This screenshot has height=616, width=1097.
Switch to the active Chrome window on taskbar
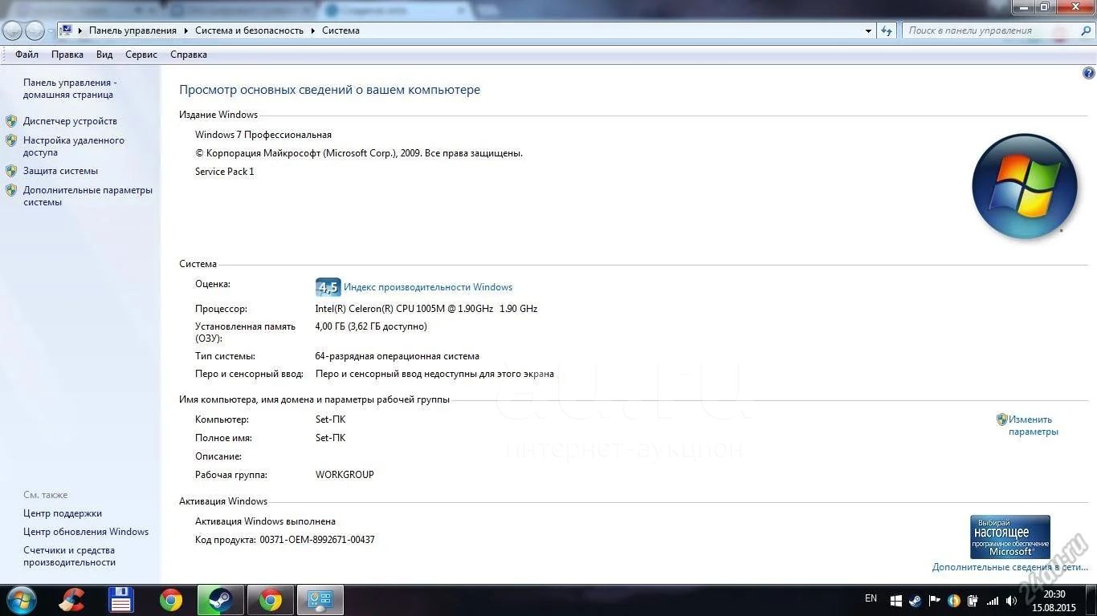click(x=271, y=600)
